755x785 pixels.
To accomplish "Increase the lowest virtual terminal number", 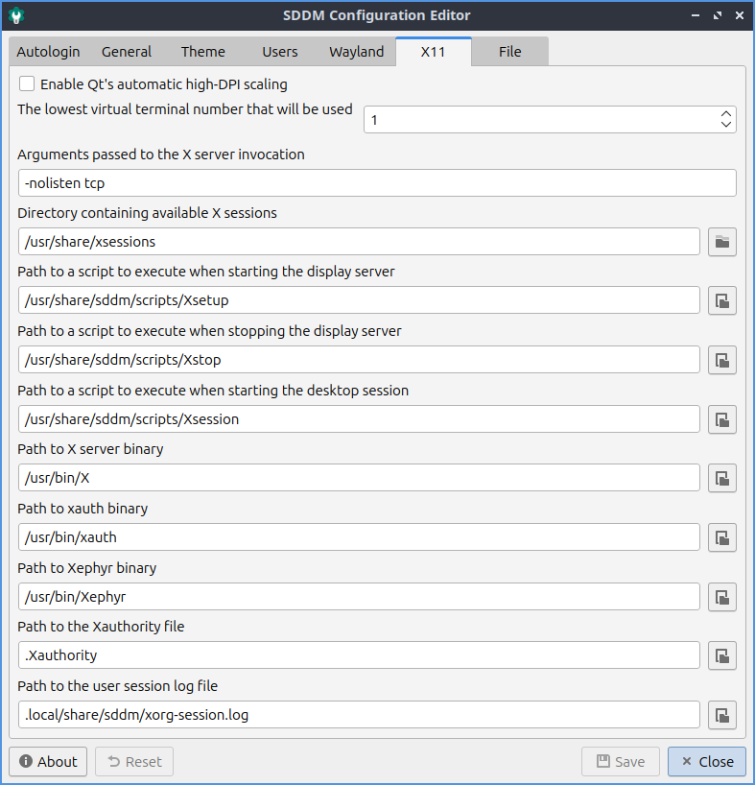I will pyautogui.click(x=726, y=114).
